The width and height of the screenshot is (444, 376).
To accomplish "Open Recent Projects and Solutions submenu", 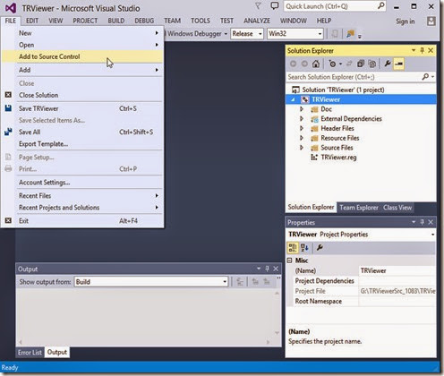I will [82, 208].
